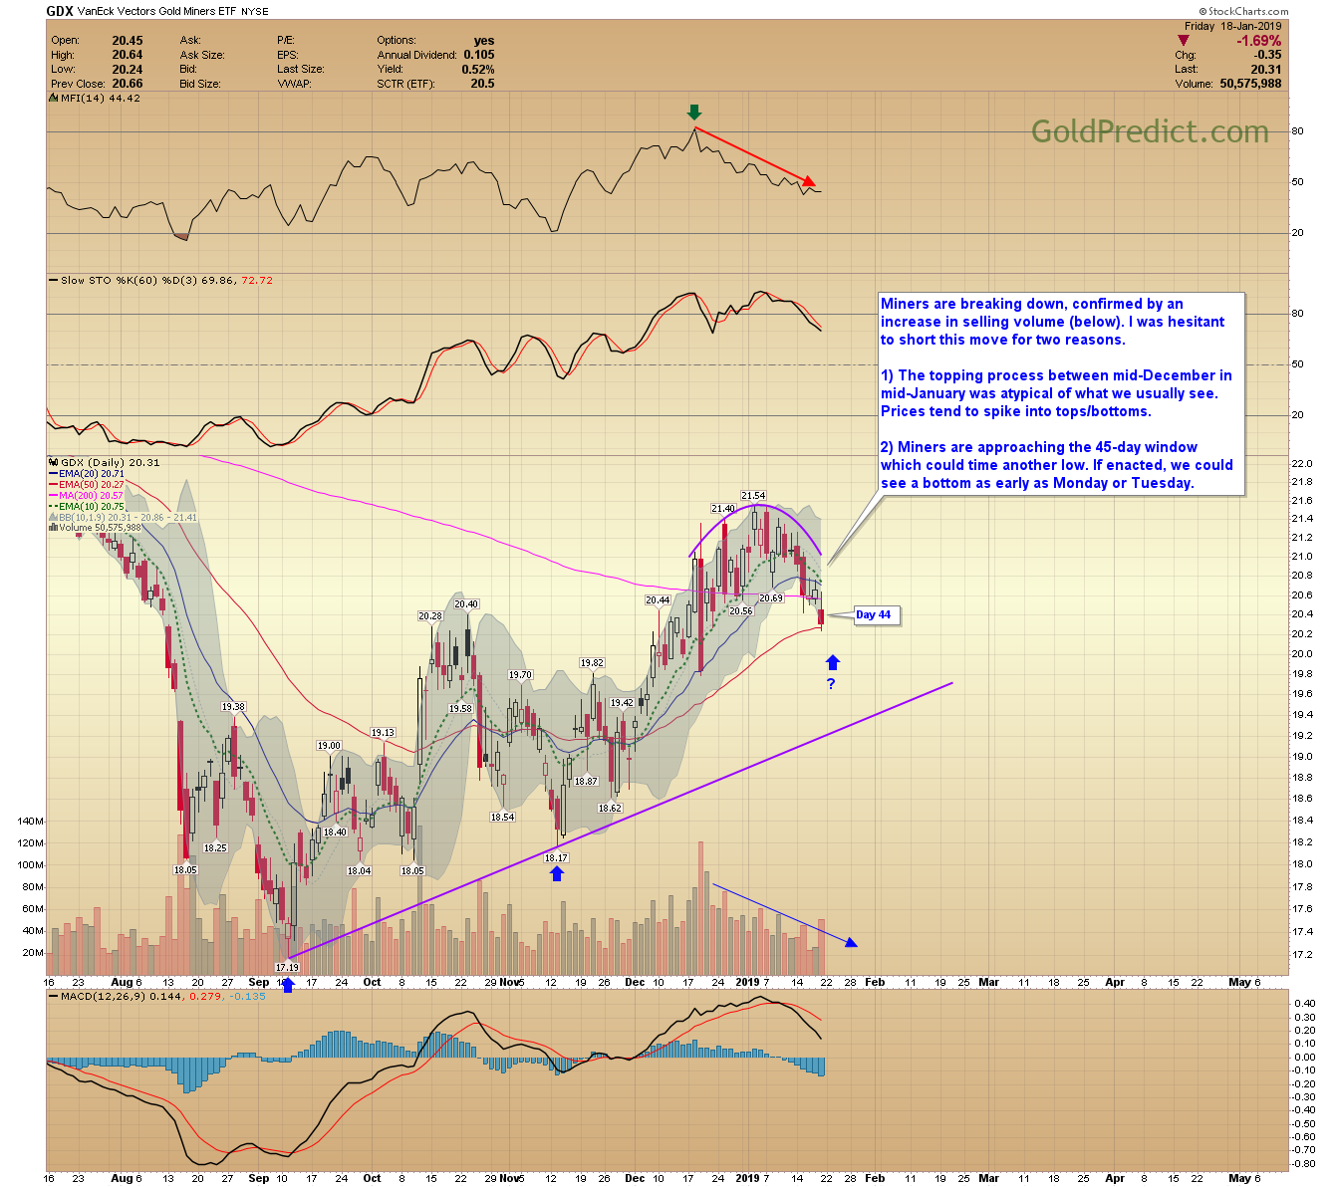
Task: Click the 20.28 price label
Action: coord(429,616)
